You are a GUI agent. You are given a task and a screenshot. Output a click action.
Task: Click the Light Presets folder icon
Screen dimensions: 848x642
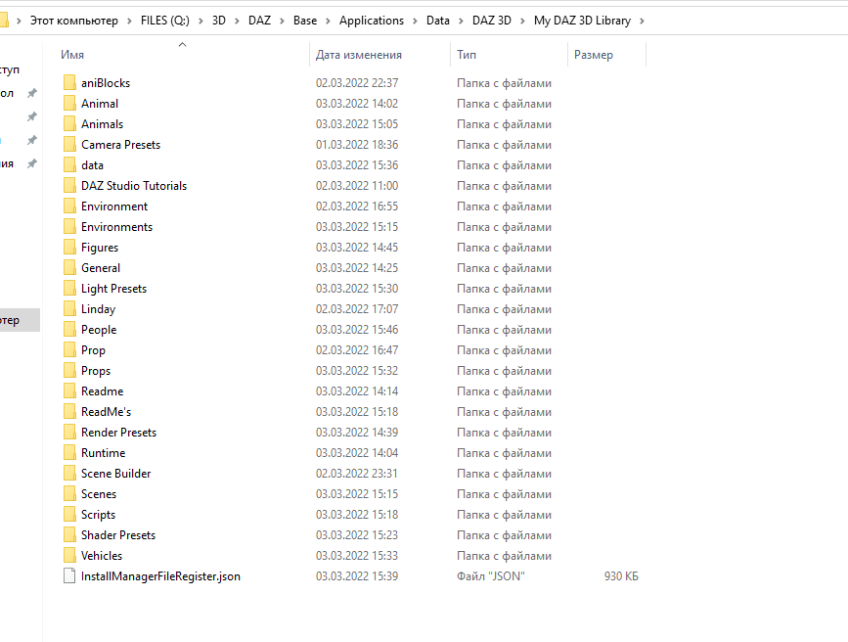(x=69, y=289)
